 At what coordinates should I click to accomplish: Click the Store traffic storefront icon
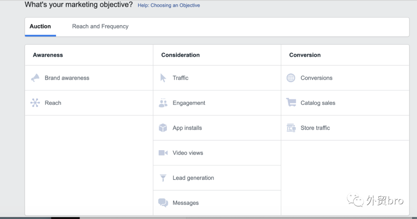tap(291, 128)
